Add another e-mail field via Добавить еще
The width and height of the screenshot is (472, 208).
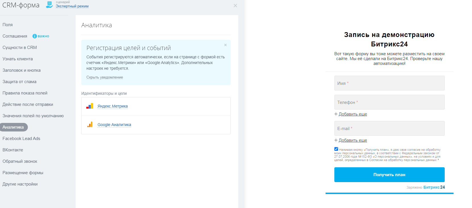[353, 140]
